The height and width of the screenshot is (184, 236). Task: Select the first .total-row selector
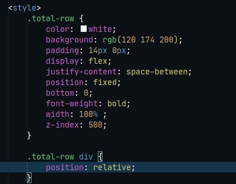point(51,18)
